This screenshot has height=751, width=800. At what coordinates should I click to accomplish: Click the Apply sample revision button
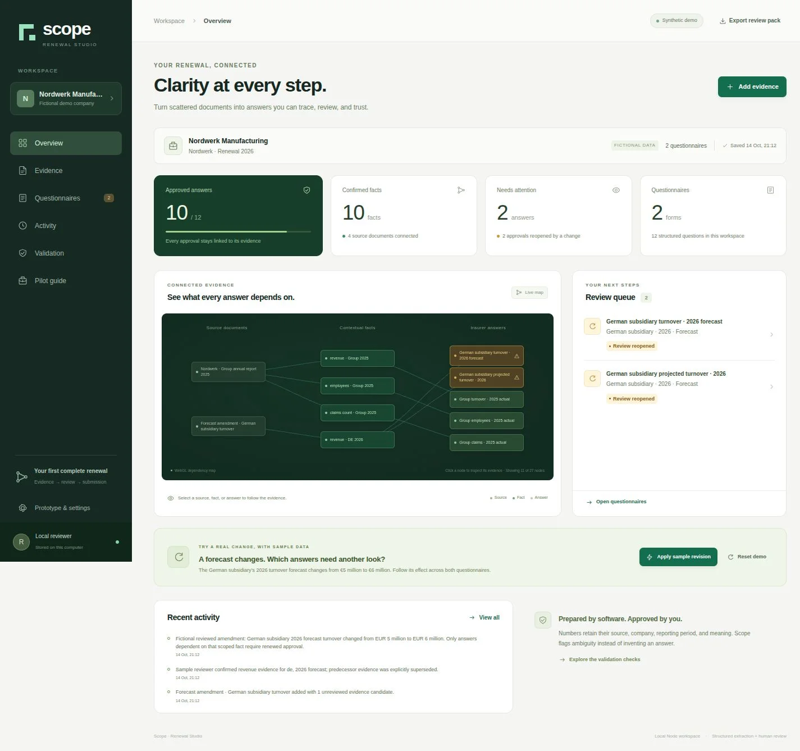tap(678, 557)
